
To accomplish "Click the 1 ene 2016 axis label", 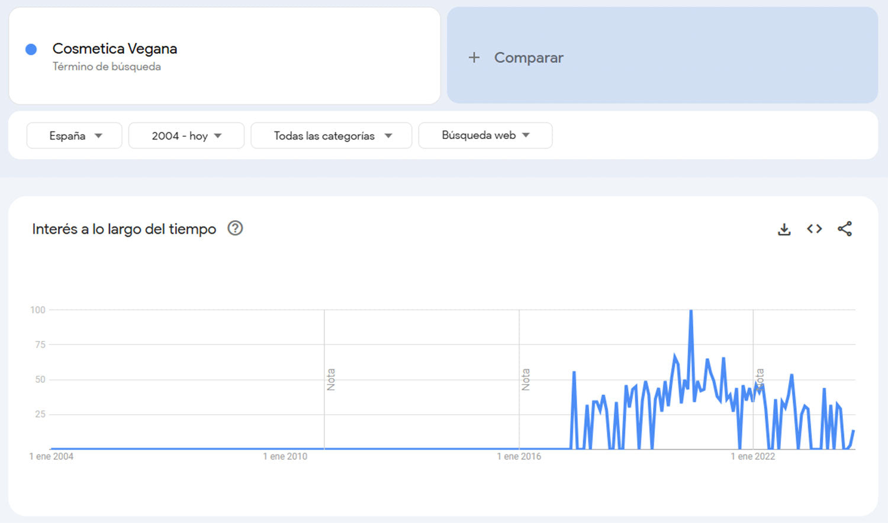I will (x=519, y=456).
